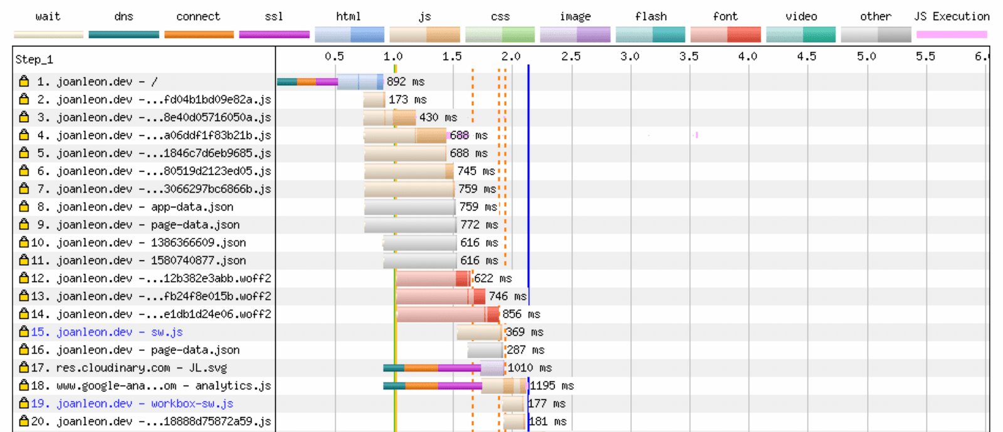Click the ssl legend color swatch
Image resolution: width=1003 pixels, height=432 pixels.
(x=274, y=34)
